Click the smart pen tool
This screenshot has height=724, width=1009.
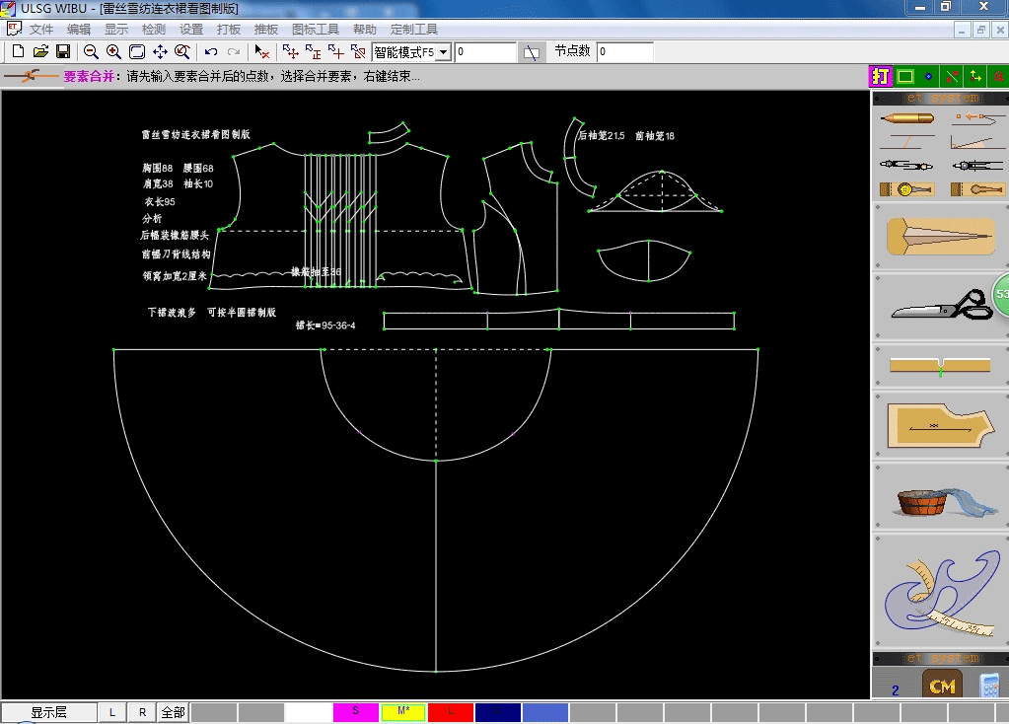pos(906,119)
